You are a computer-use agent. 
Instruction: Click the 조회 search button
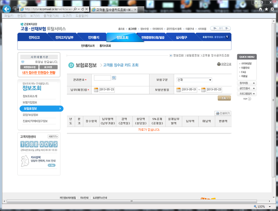[x=224, y=98]
